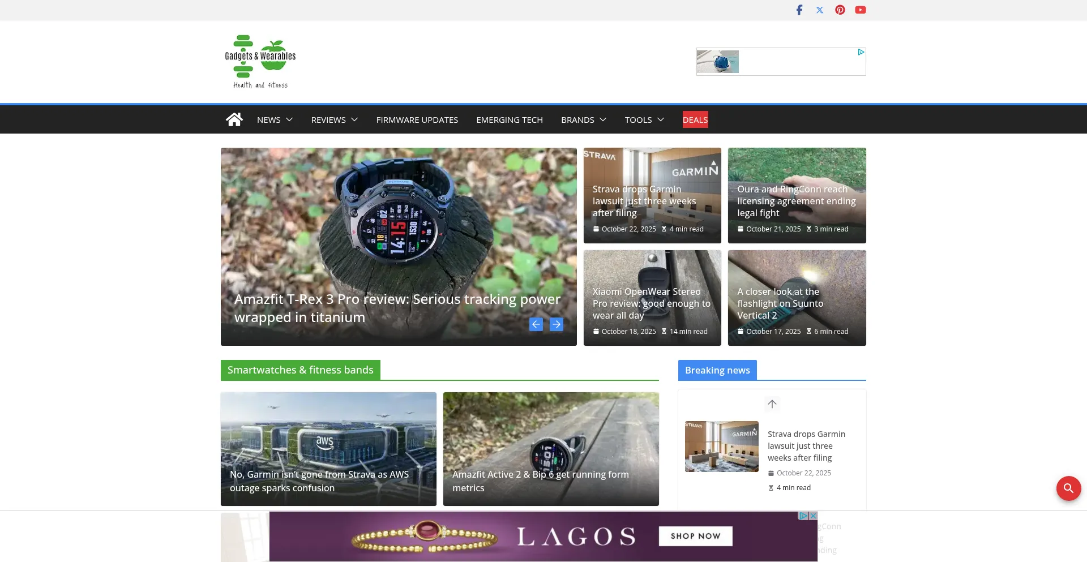1087x562 pixels.
Task: Advance to next slide in featured slider
Action: pos(557,324)
